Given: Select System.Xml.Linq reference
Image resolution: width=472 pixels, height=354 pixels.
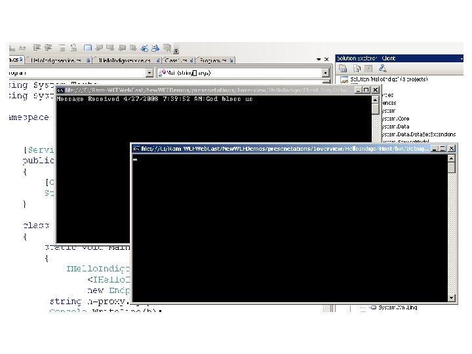Looking at the screenshot, I should (398, 307).
